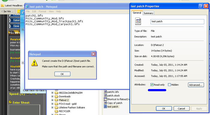Click the Tutor sidebar button on webpage
Screen dimensions: 210x115
click(15, 20)
